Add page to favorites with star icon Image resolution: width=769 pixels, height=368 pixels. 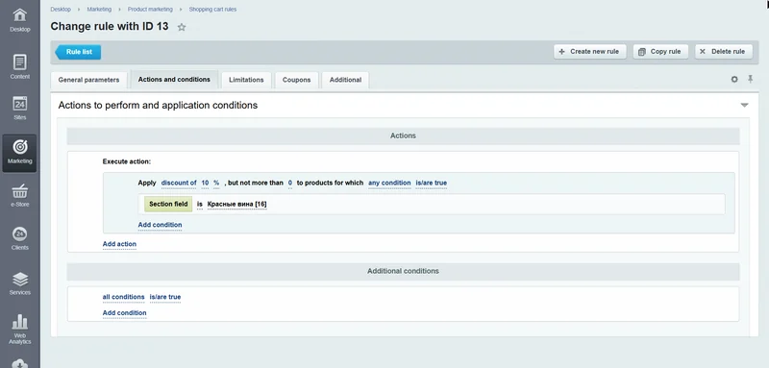(182, 28)
